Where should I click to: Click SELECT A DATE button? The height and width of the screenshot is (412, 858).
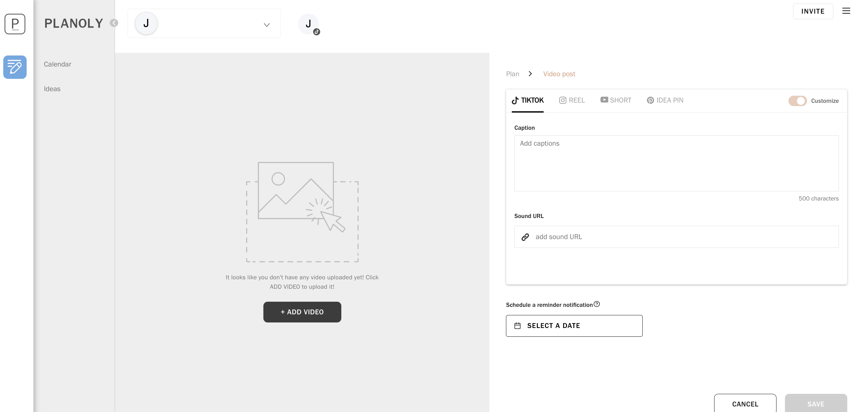point(574,325)
